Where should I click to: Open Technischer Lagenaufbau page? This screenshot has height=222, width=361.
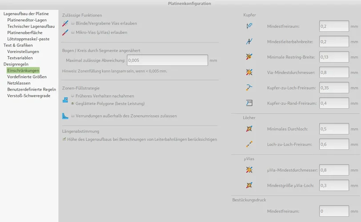[31, 26]
